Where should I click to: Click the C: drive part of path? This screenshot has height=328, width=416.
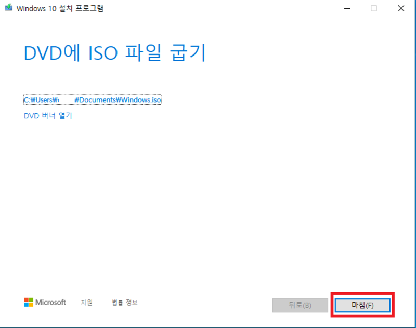27,100
